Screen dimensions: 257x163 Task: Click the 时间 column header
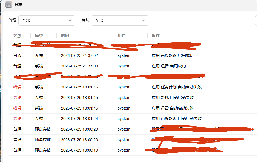65,36
